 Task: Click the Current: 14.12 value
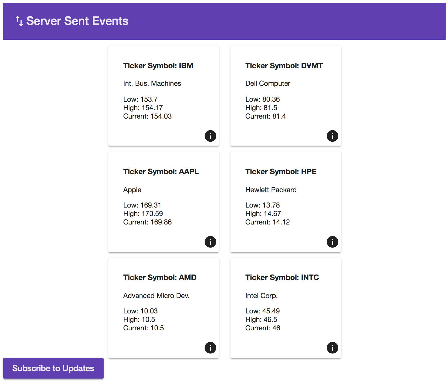point(267,222)
